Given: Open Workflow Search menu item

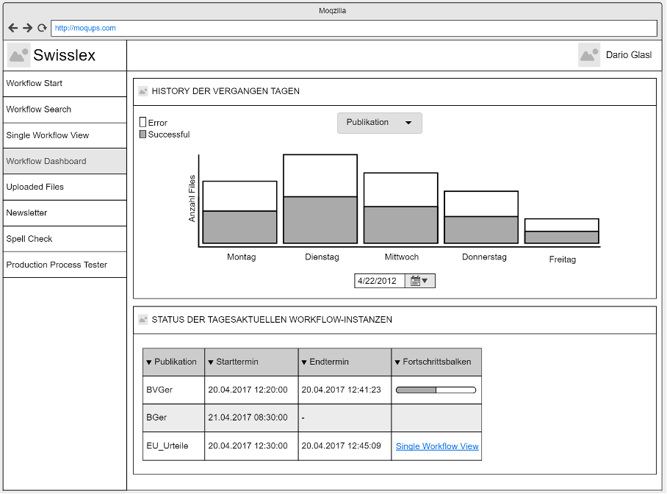Looking at the screenshot, I should click(65, 110).
